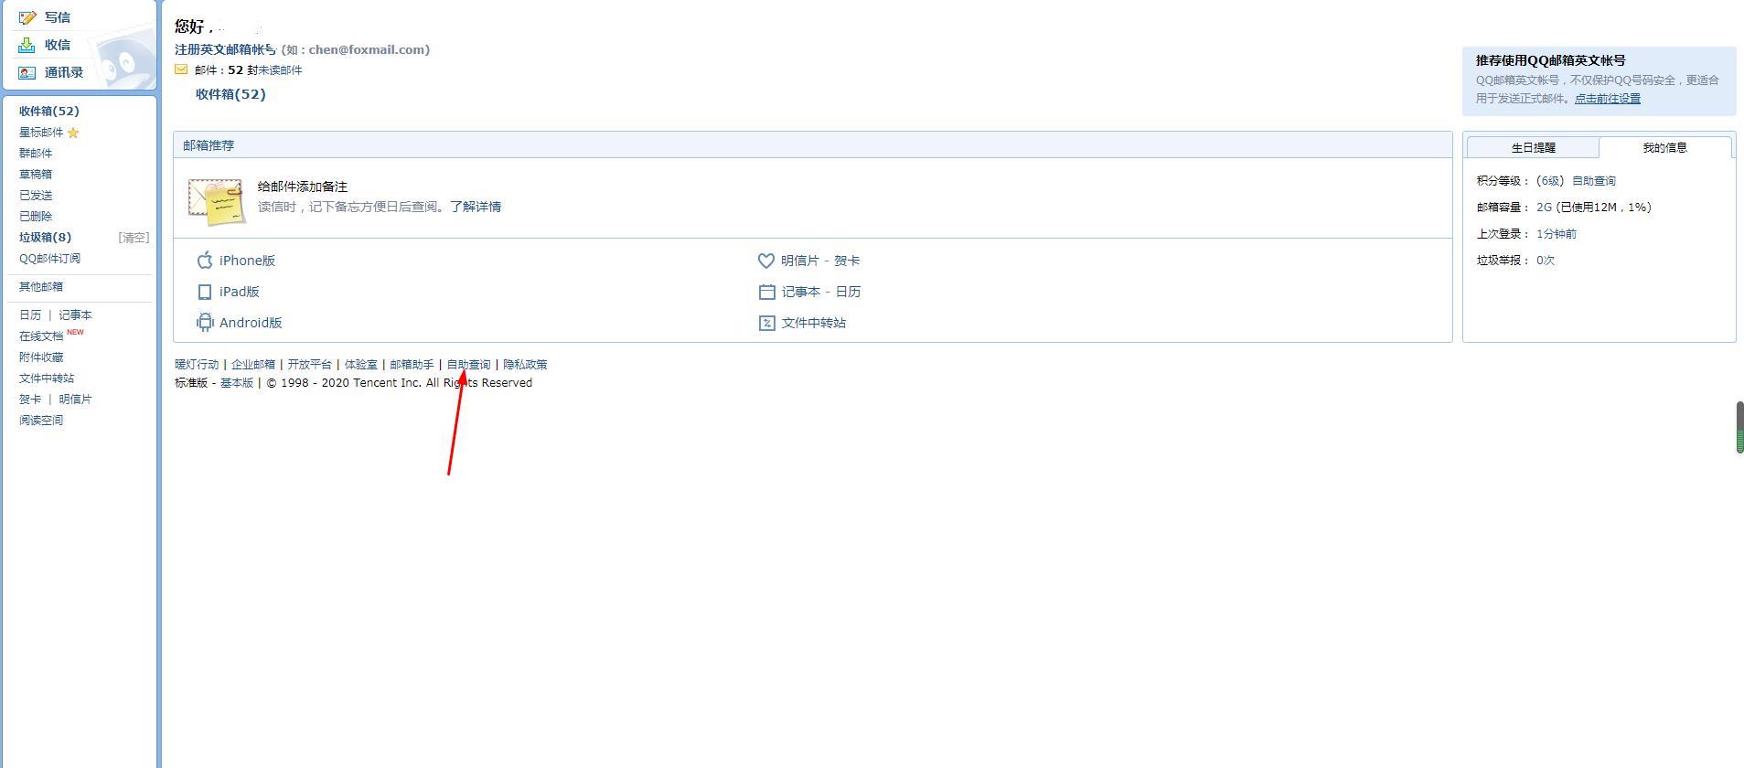Viewport: 1744px width, 768px height.
Task: Click the green vertical scrollbar handle
Action: (x=1739, y=427)
